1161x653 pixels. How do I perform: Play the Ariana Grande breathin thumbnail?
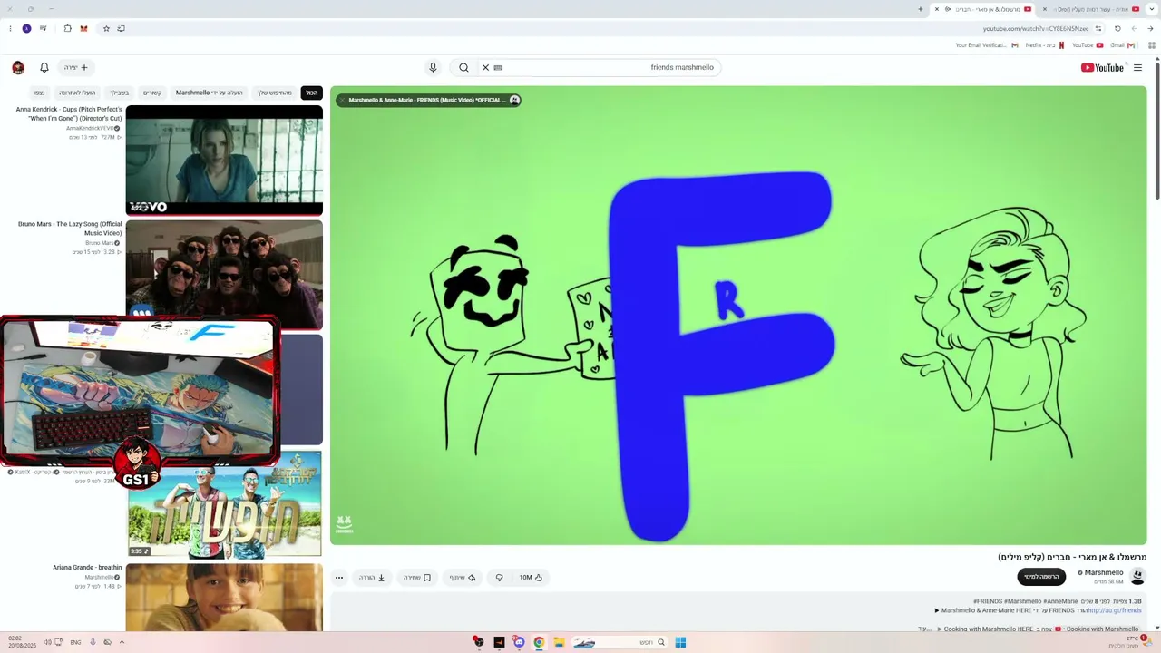click(224, 597)
